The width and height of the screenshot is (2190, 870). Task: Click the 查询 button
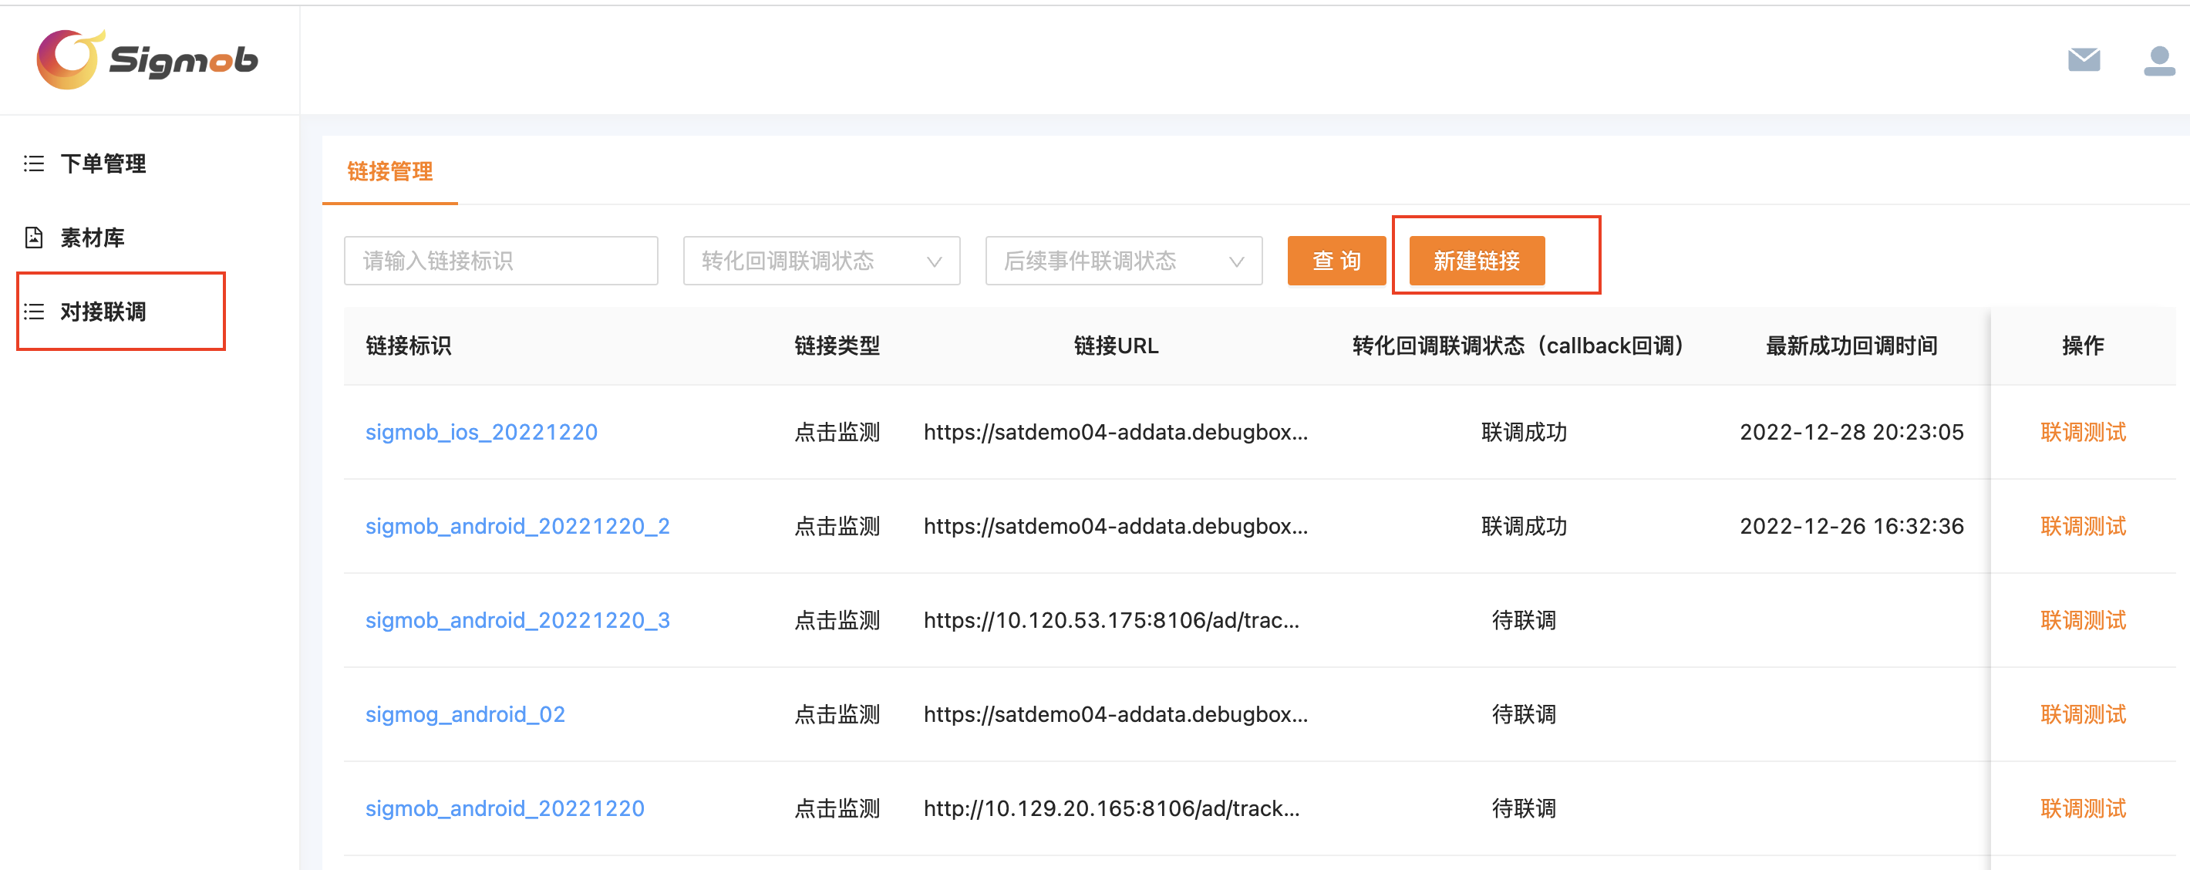[x=1336, y=261]
